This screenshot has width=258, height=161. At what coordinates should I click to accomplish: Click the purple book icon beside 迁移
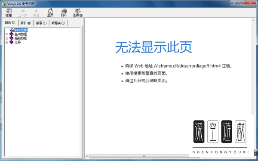(x=12, y=42)
